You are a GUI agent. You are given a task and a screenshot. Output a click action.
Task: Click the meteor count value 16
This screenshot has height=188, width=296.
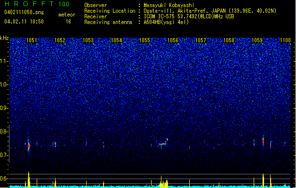pyautogui.click(x=68, y=22)
